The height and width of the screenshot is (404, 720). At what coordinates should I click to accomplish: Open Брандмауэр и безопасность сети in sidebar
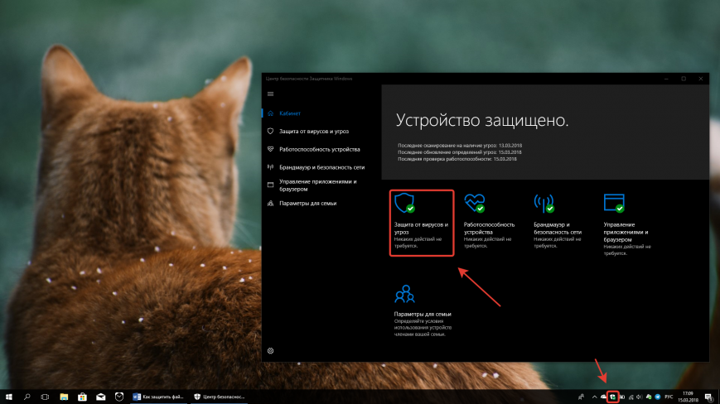click(x=321, y=167)
